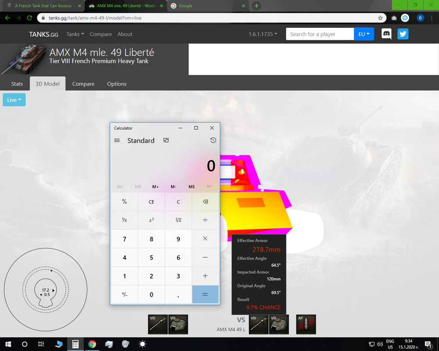Screen dimensions: 439x351
Task: Click the decimal comma key
Action: 178,294
